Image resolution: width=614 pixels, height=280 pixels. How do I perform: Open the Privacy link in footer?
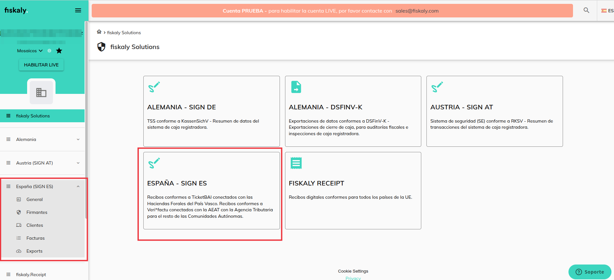pos(353,278)
